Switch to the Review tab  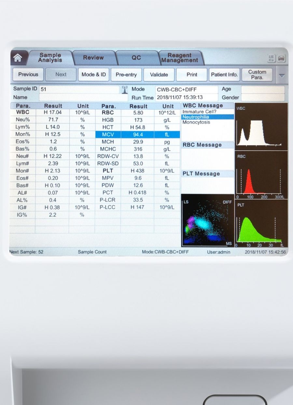coord(93,58)
